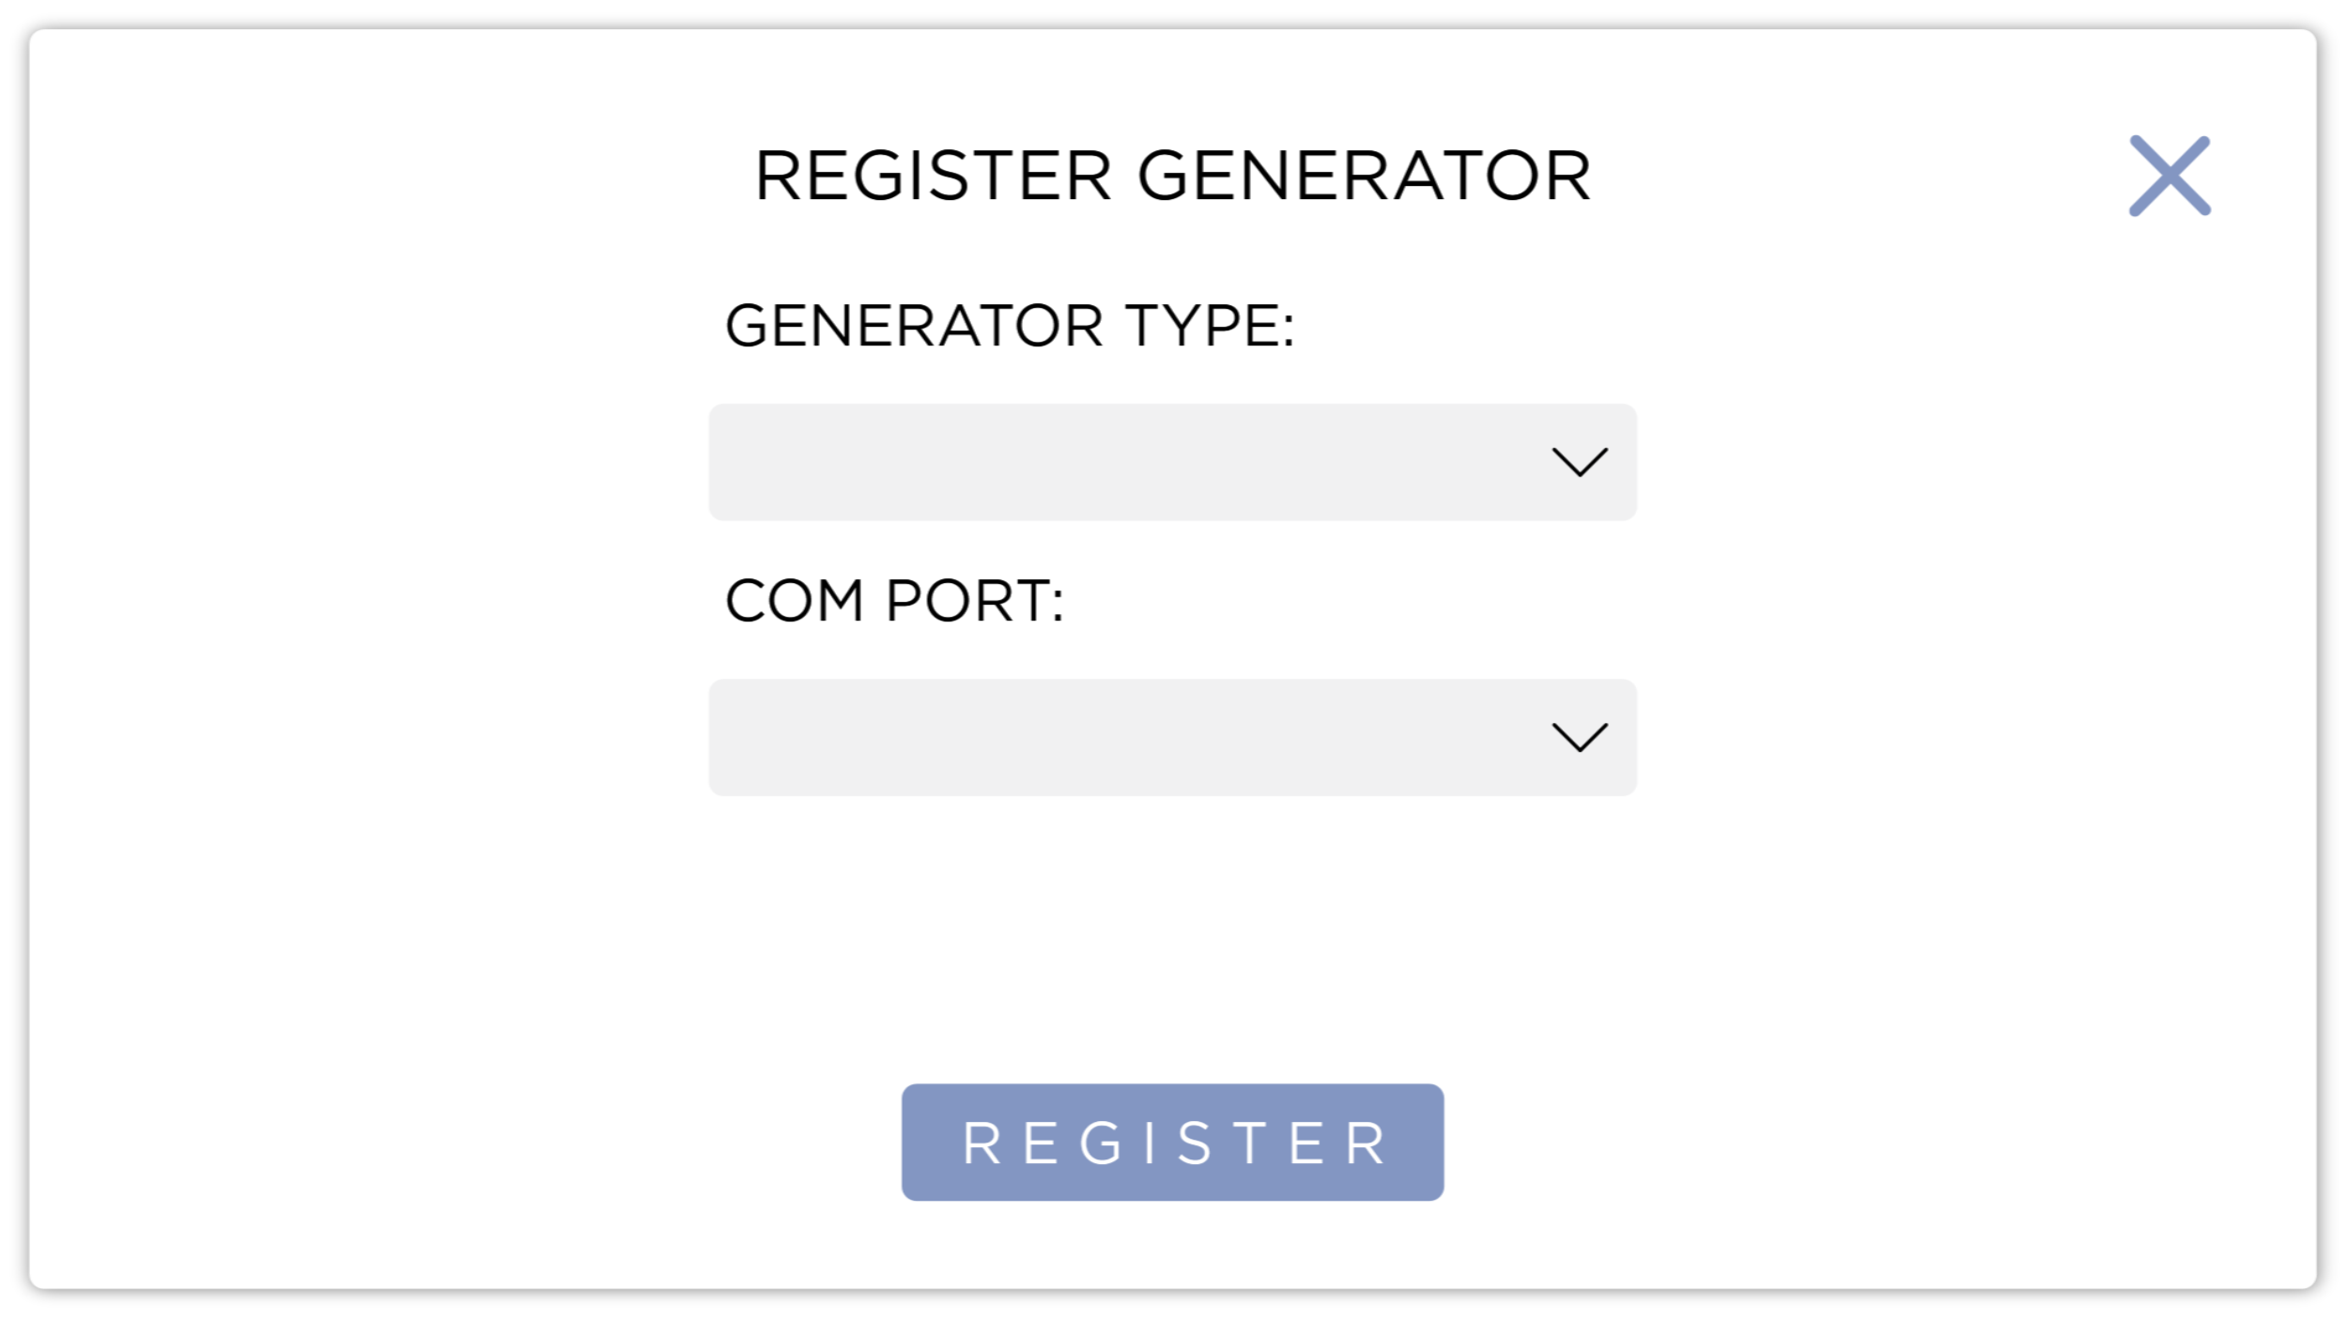Select the chevron icon beside Generator Type

click(1580, 462)
